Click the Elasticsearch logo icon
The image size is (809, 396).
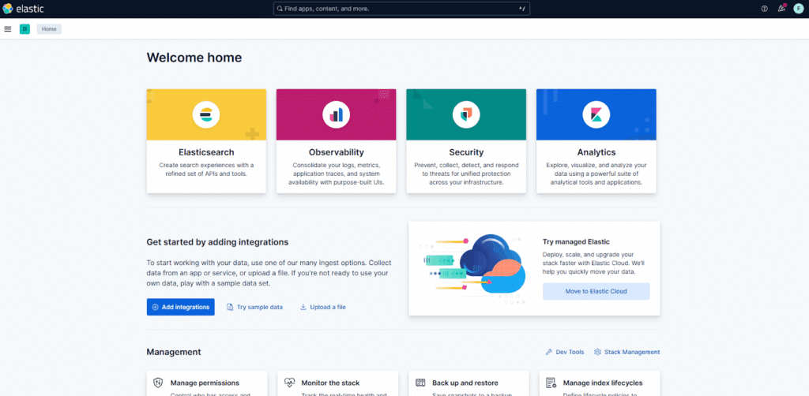[x=206, y=115]
